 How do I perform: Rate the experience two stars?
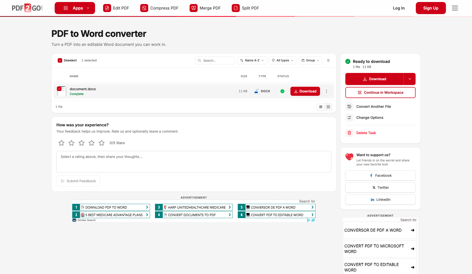coord(71,143)
